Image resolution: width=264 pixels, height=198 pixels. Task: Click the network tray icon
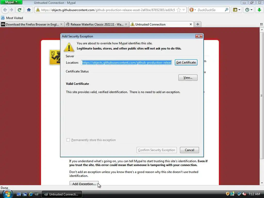click(239, 194)
